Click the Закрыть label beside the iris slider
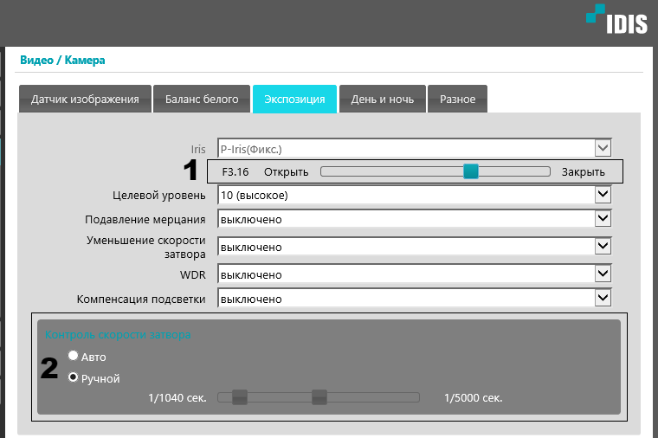The width and height of the screenshot is (658, 438). pyautogui.click(x=583, y=172)
